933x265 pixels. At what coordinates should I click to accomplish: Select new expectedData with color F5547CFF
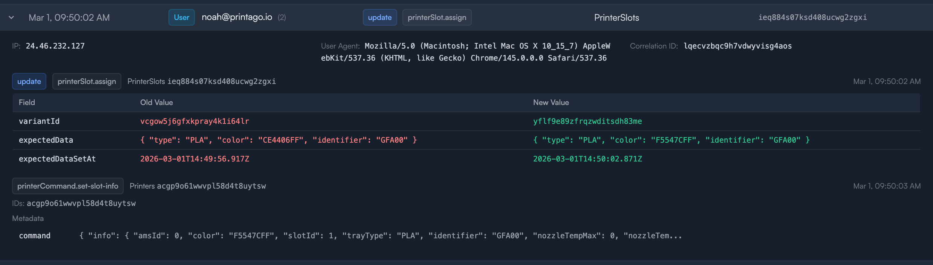671,140
